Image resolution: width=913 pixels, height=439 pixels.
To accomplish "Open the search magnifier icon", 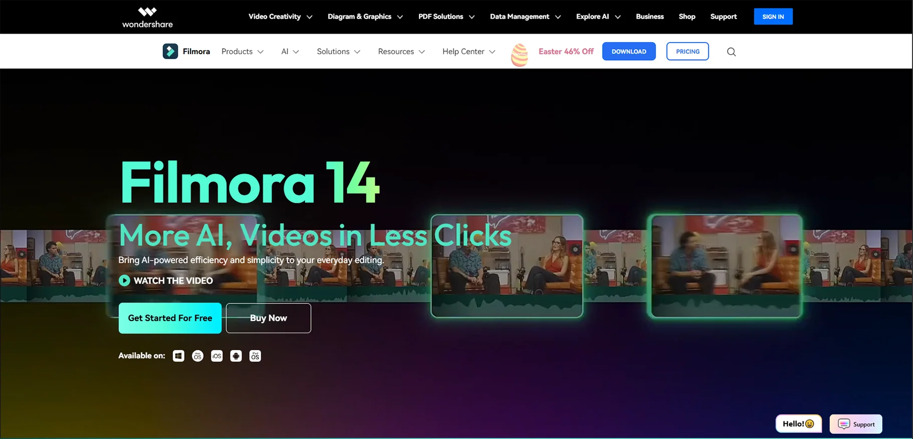I will pos(731,52).
